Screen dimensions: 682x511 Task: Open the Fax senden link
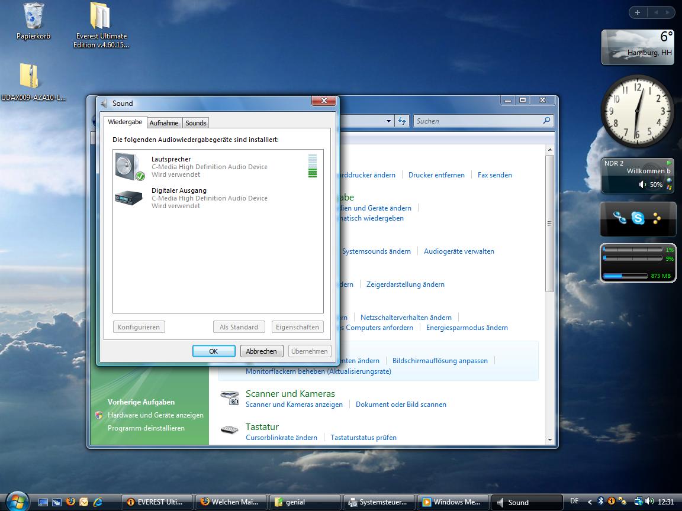(494, 175)
